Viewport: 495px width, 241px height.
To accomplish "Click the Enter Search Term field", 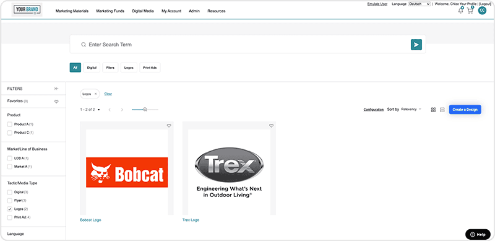I will (247, 45).
